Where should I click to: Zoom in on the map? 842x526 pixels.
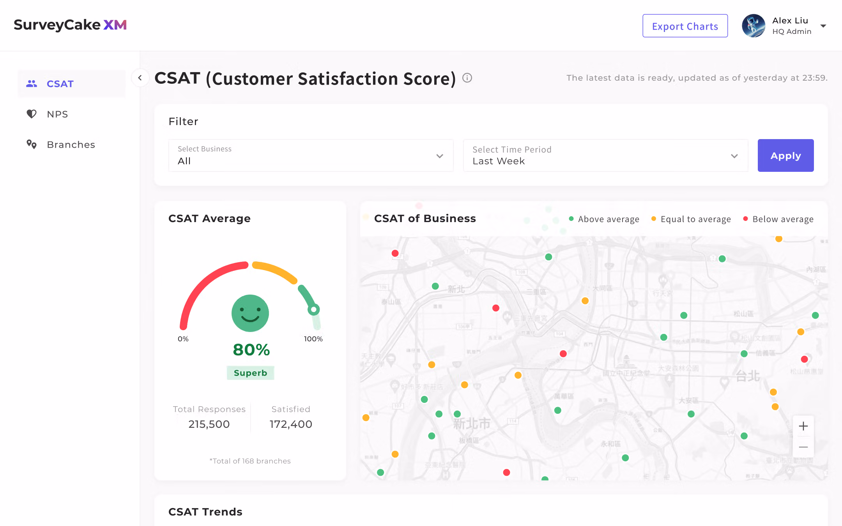[803, 426]
